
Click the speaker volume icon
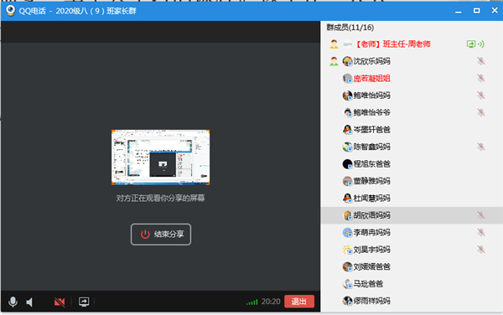click(x=29, y=302)
